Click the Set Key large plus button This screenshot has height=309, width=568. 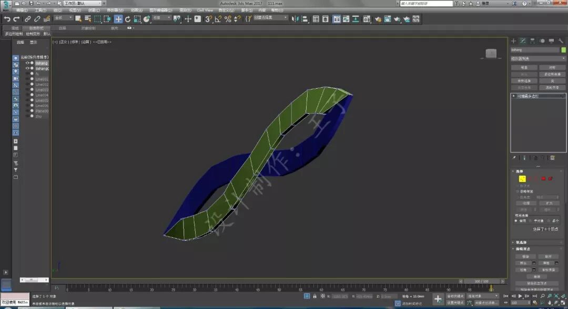coord(438,299)
